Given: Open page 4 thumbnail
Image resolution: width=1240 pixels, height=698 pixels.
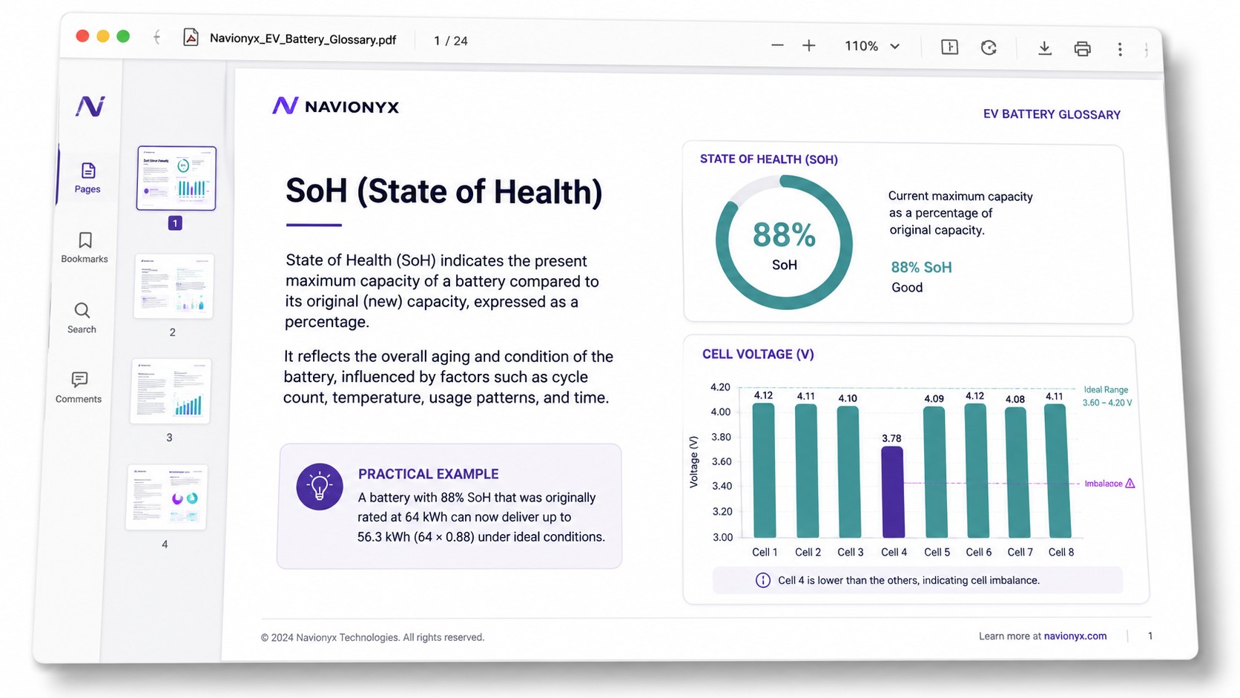Looking at the screenshot, I should pos(167,498).
